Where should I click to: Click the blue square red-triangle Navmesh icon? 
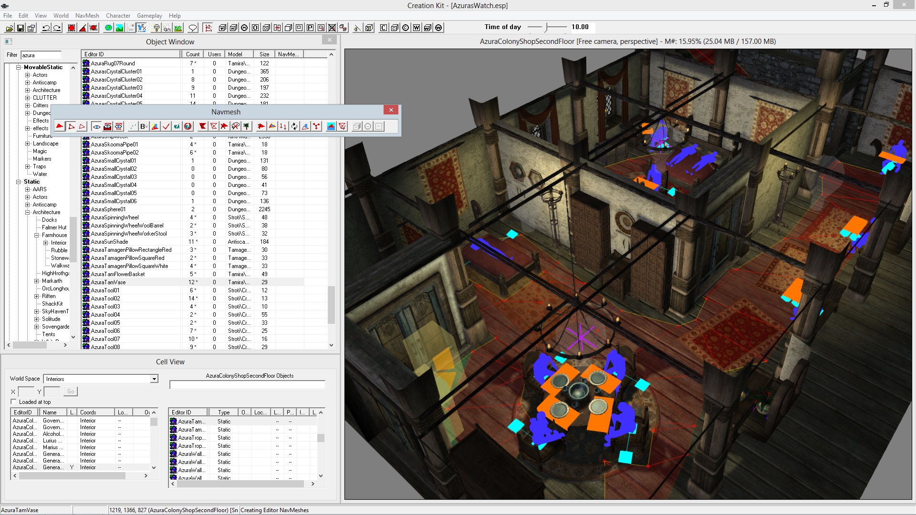(x=331, y=126)
